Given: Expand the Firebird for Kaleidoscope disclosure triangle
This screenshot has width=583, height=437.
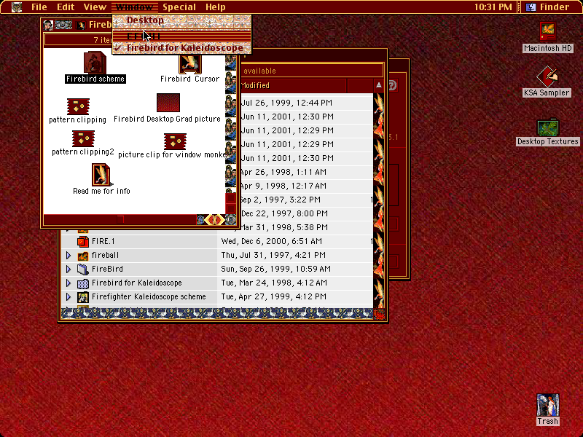Looking at the screenshot, I should (69, 283).
